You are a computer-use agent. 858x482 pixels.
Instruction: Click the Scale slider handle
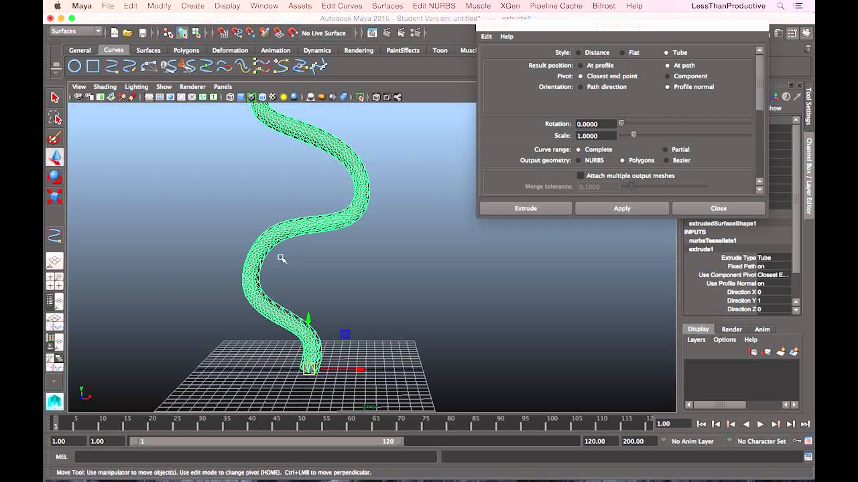[x=633, y=136]
